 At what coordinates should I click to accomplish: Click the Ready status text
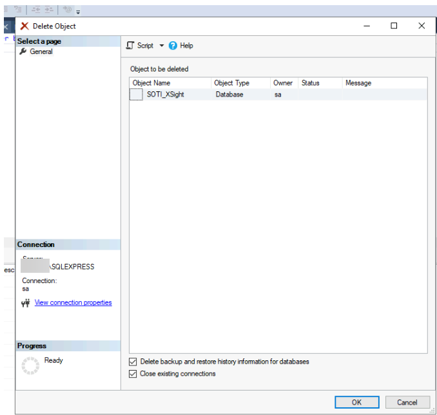coord(53,360)
